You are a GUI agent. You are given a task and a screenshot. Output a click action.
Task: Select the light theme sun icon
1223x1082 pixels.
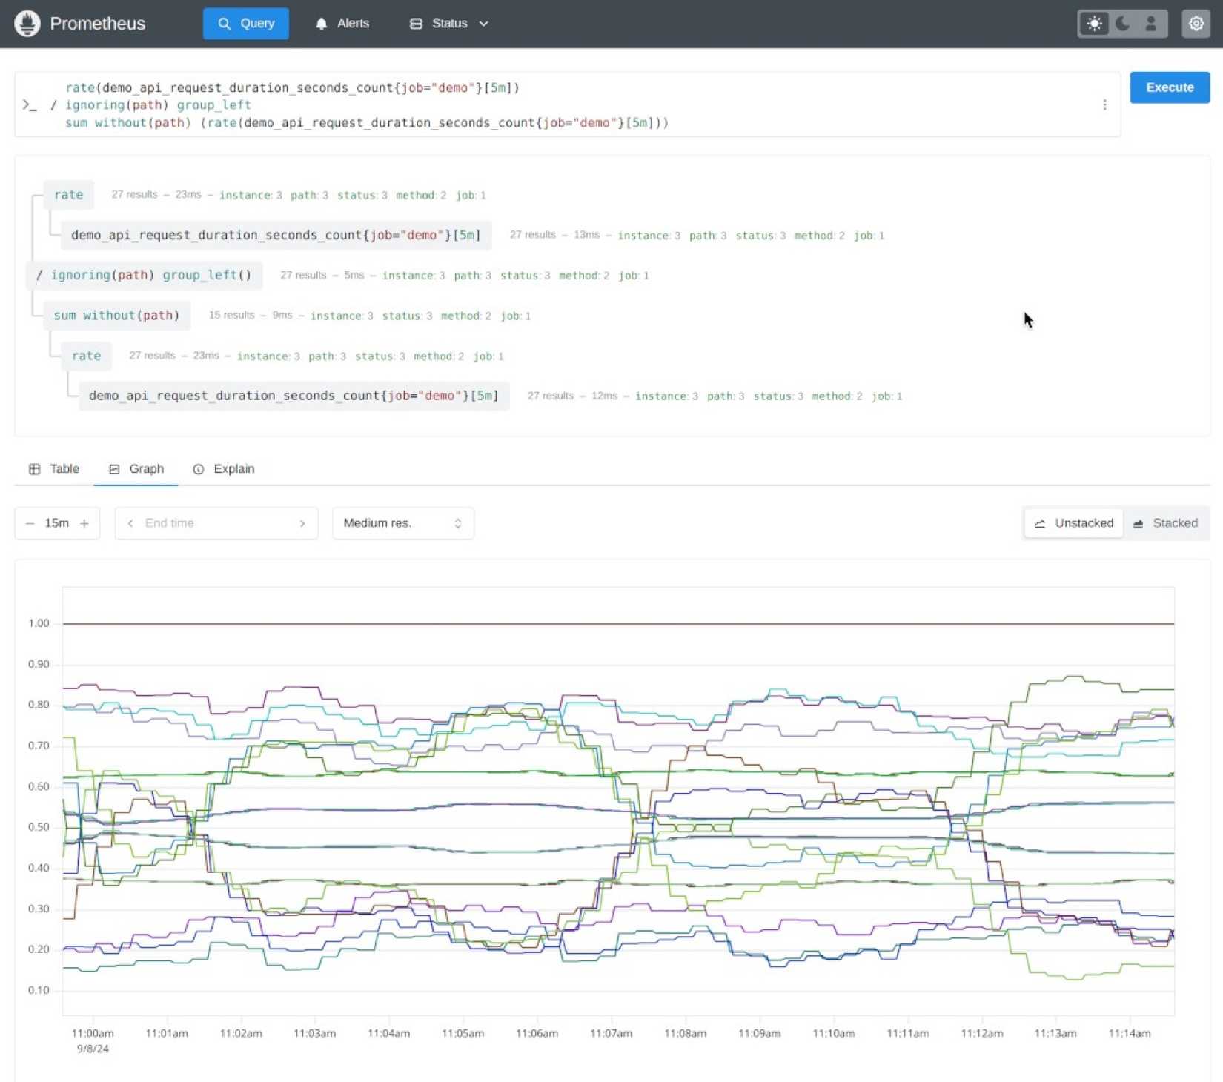1093,23
